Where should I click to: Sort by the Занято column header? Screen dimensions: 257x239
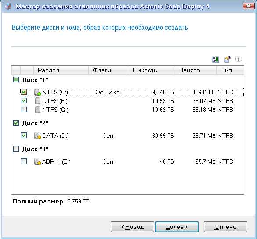tap(196, 70)
